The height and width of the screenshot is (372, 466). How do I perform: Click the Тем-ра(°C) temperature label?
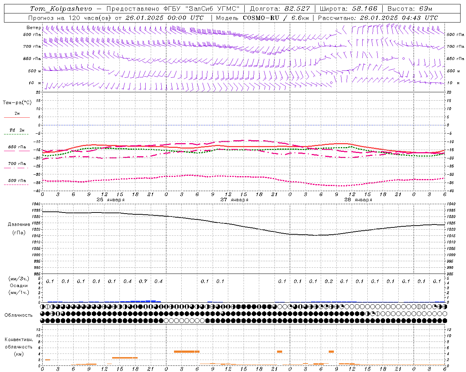click(x=17, y=103)
